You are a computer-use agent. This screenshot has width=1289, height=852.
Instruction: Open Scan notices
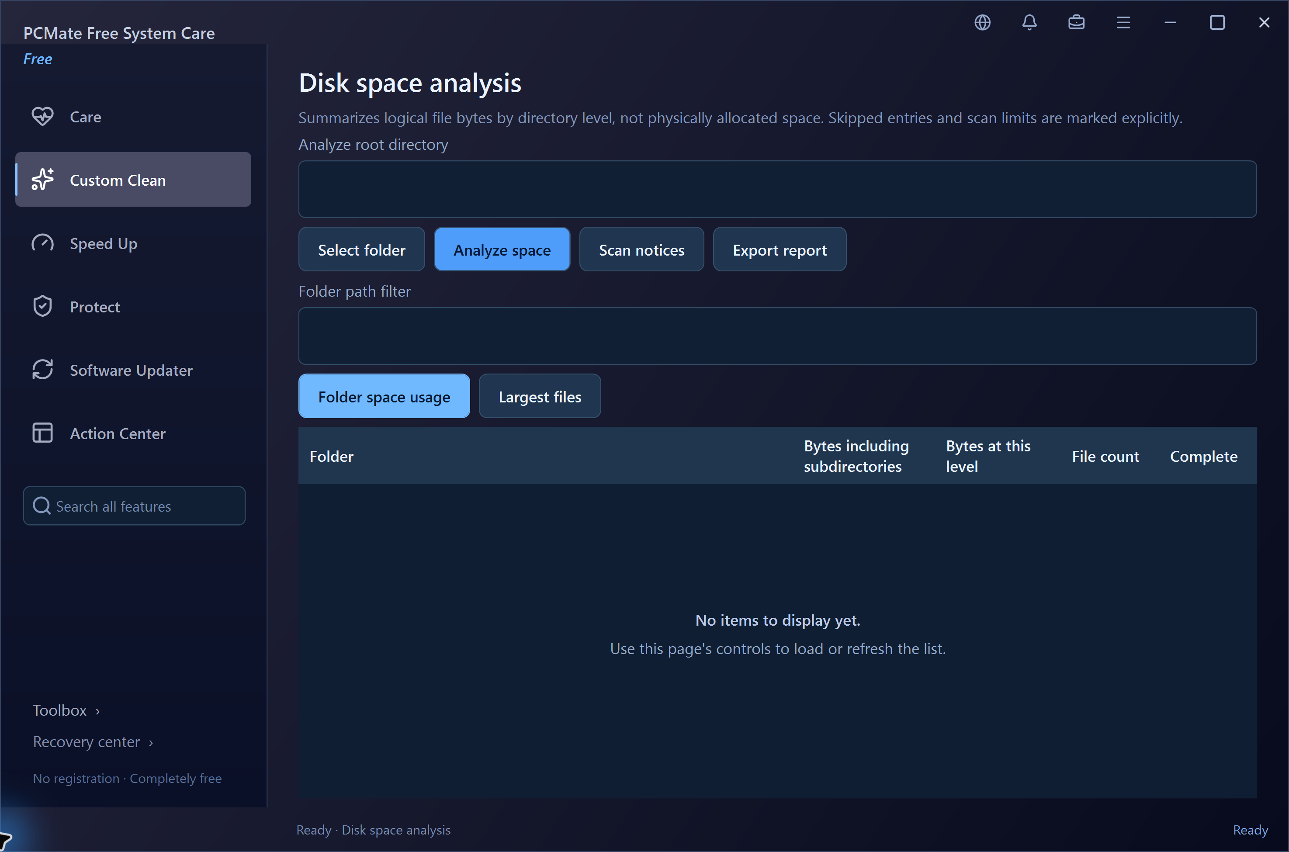pos(641,249)
